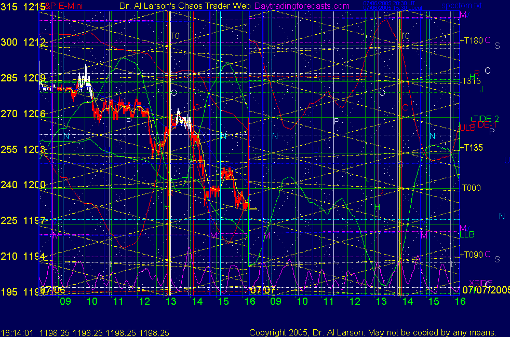510x337 pixels.
Task: Click the spcctom.txt file label
Action: pyautogui.click(x=462, y=6)
